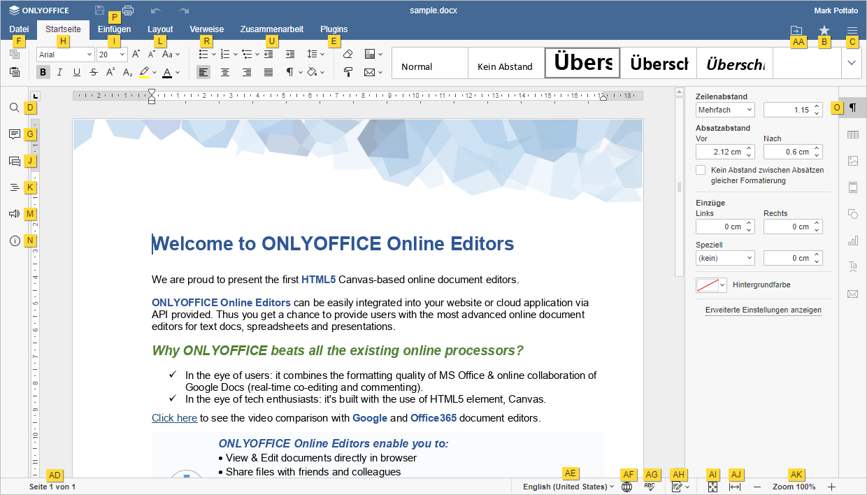This screenshot has height=495, width=867.
Task: Open the About info icon in sidebar
Action: pos(14,241)
